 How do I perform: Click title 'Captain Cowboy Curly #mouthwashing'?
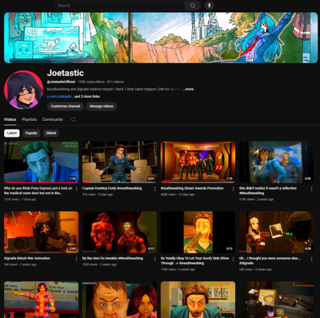coord(112,188)
